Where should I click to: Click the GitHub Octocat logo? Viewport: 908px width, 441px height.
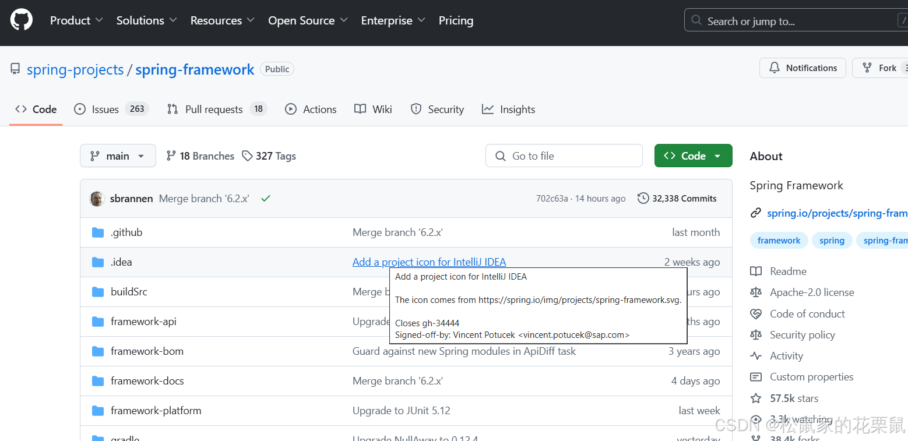click(22, 20)
